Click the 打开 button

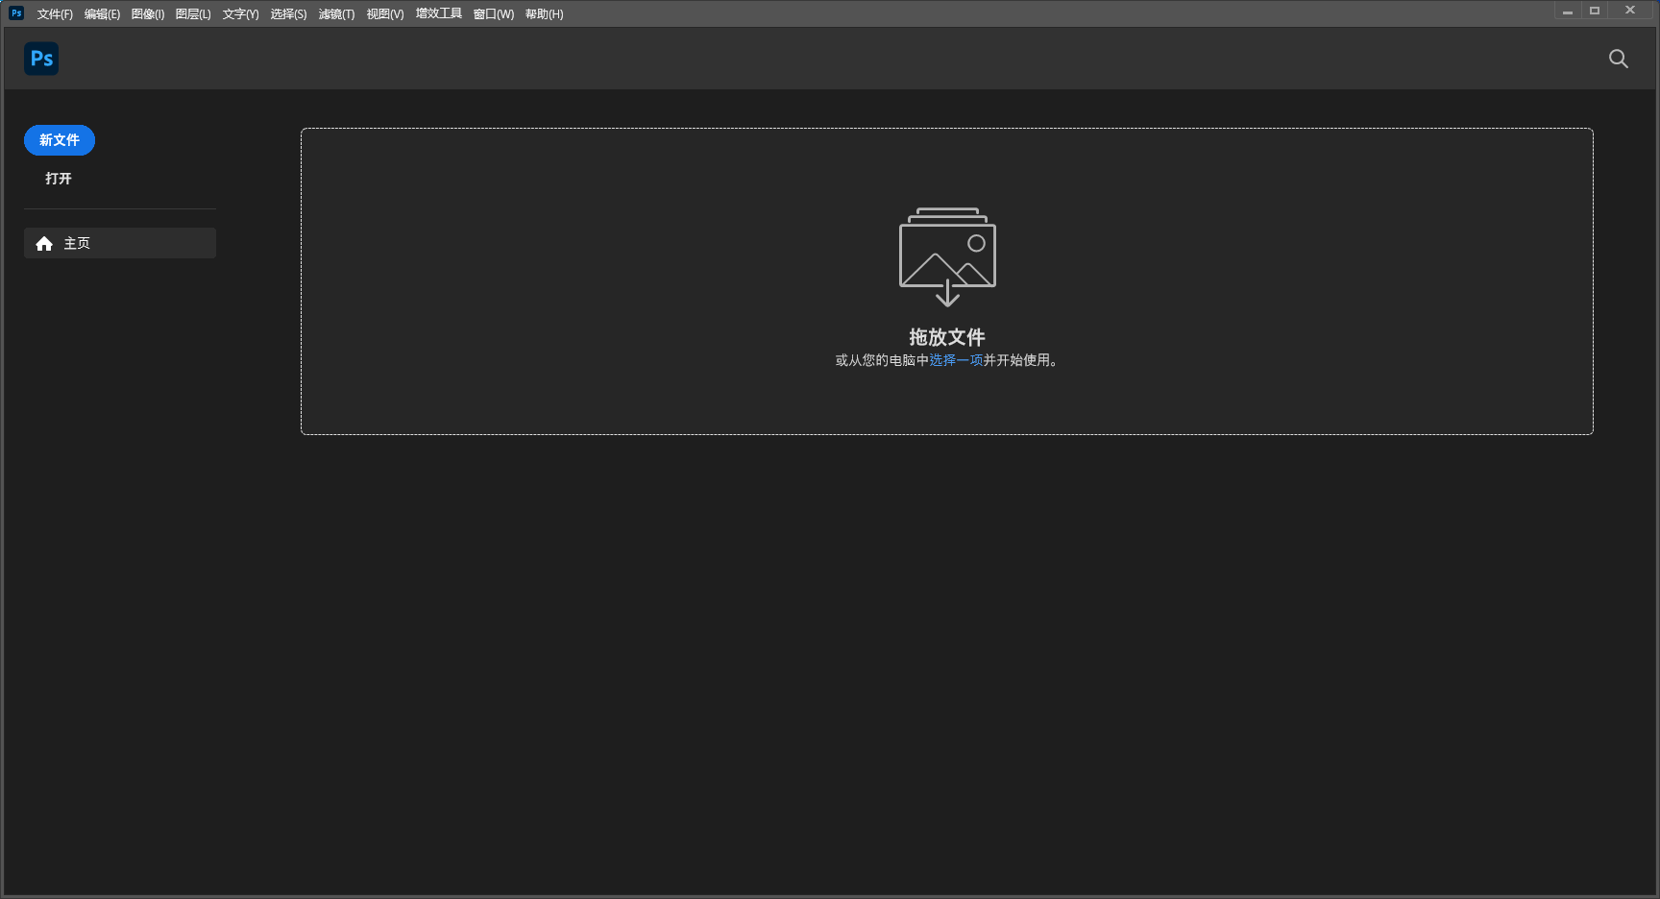click(x=59, y=179)
